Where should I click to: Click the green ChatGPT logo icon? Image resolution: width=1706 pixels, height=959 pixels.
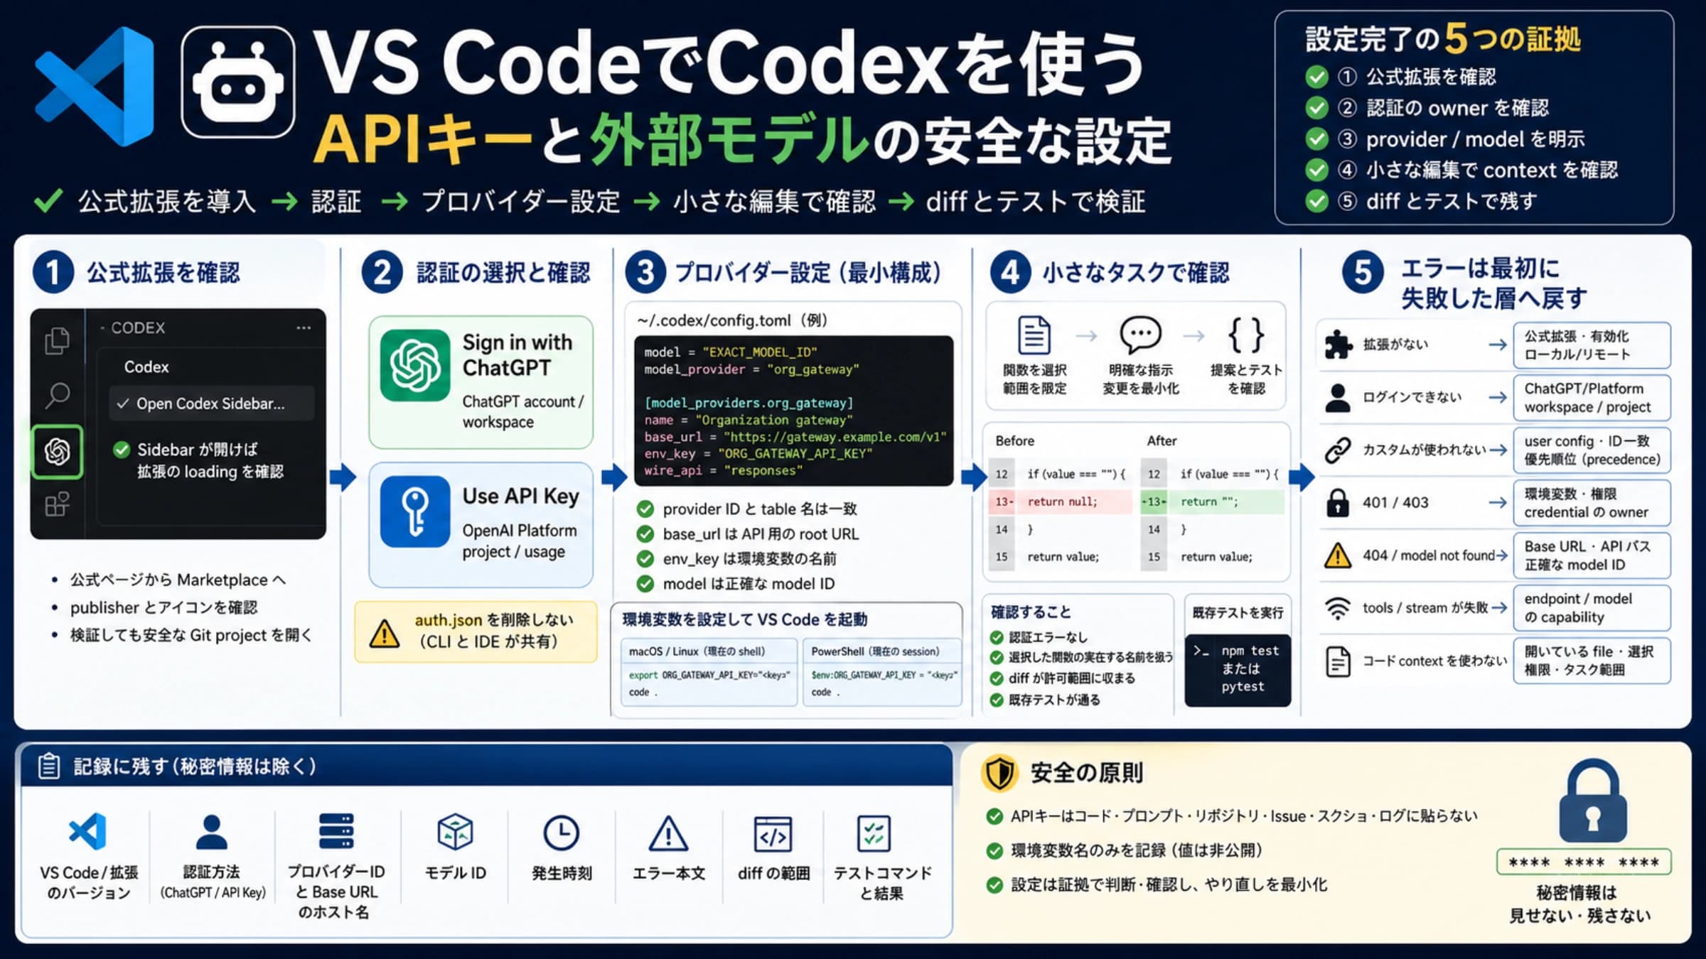click(415, 365)
